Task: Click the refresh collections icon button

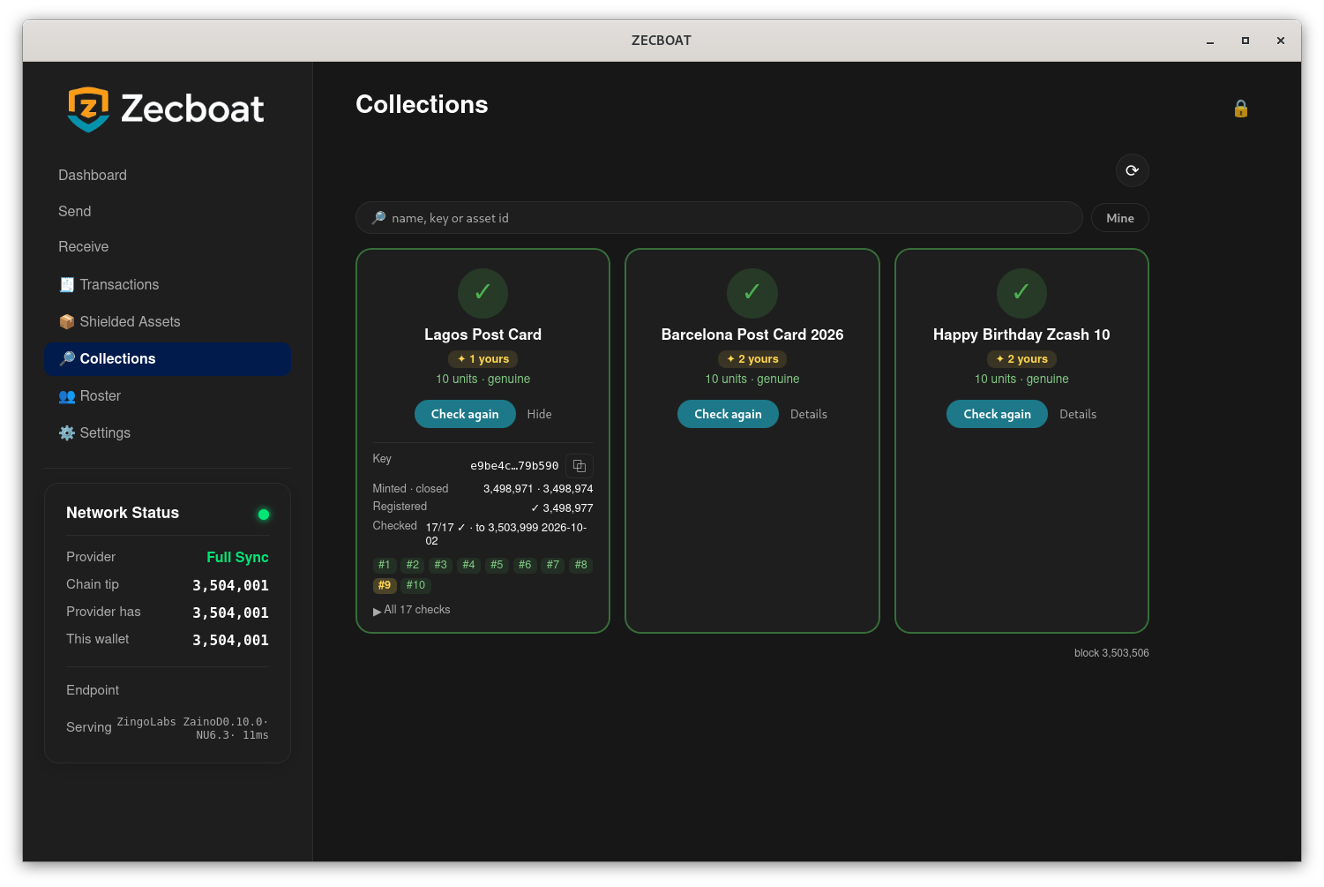Action: (1132, 170)
